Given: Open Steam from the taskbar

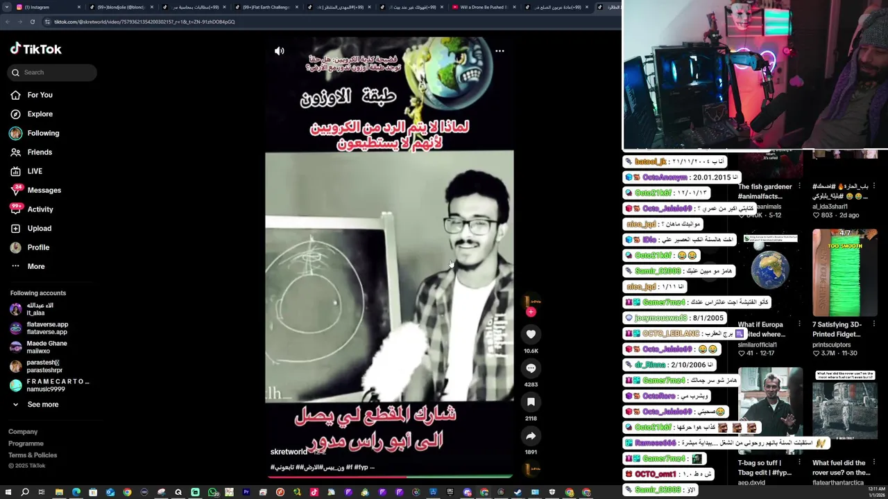Looking at the screenshot, I should click(x=518, y=492).
